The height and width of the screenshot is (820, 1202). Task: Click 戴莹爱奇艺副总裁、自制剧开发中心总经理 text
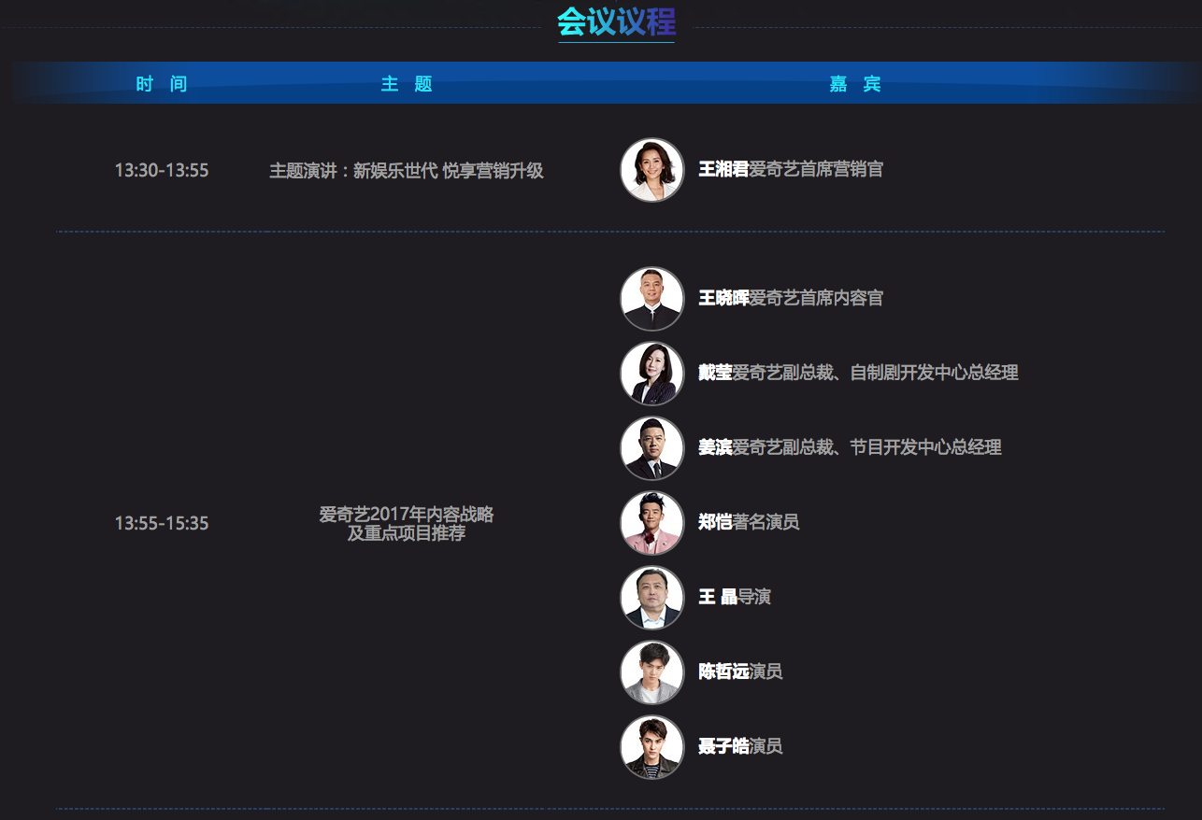coord(858,373)
